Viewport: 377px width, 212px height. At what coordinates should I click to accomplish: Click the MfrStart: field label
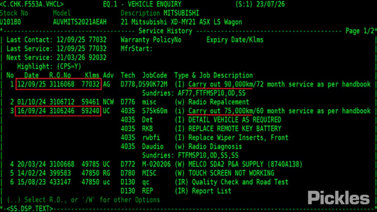coord(136,48)
